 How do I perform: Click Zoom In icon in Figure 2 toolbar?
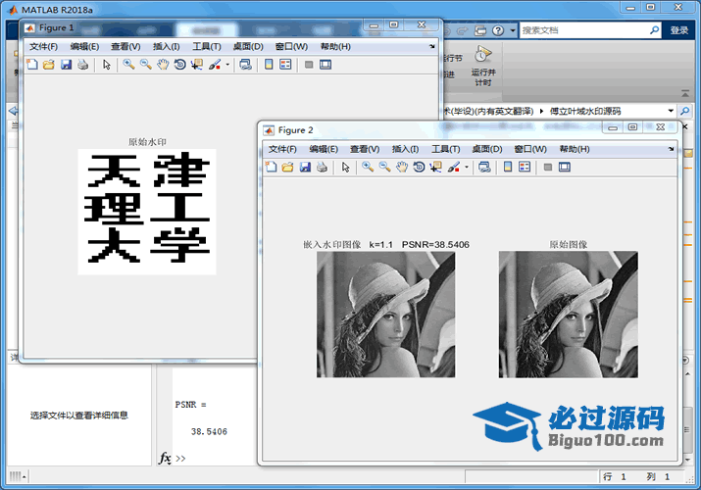pos(368,168)
